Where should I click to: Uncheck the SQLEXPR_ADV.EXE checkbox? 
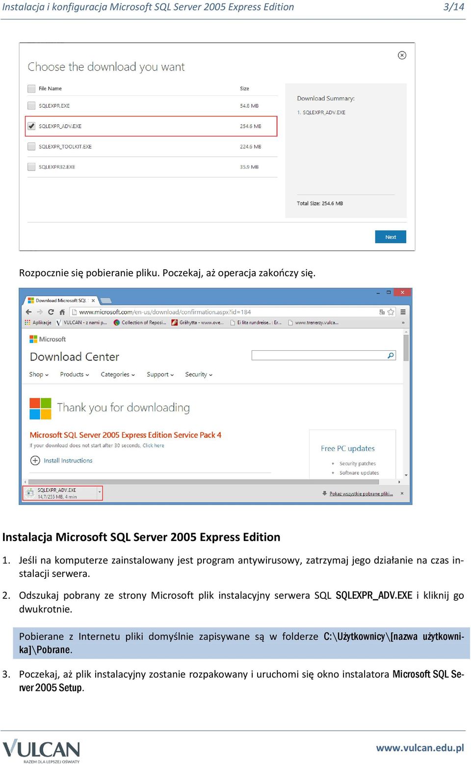coord(31,126)
